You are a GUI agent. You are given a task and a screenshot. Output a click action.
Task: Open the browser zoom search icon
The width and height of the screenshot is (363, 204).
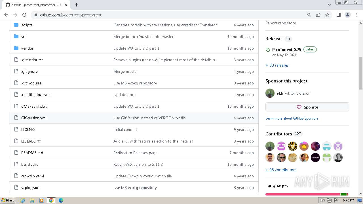tap(309, 15)
